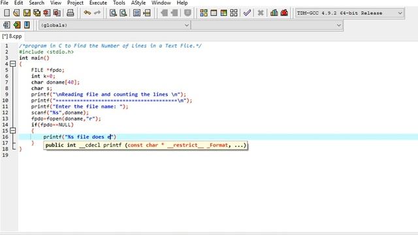Click the int main() line
418x235 pixels.
[34, 58]
